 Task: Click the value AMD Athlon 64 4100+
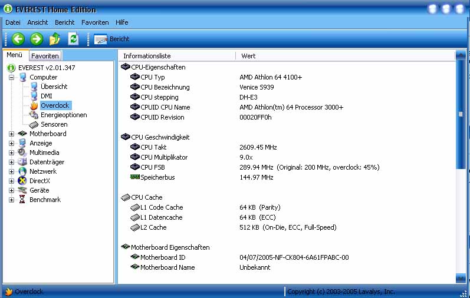coord(271,77)
